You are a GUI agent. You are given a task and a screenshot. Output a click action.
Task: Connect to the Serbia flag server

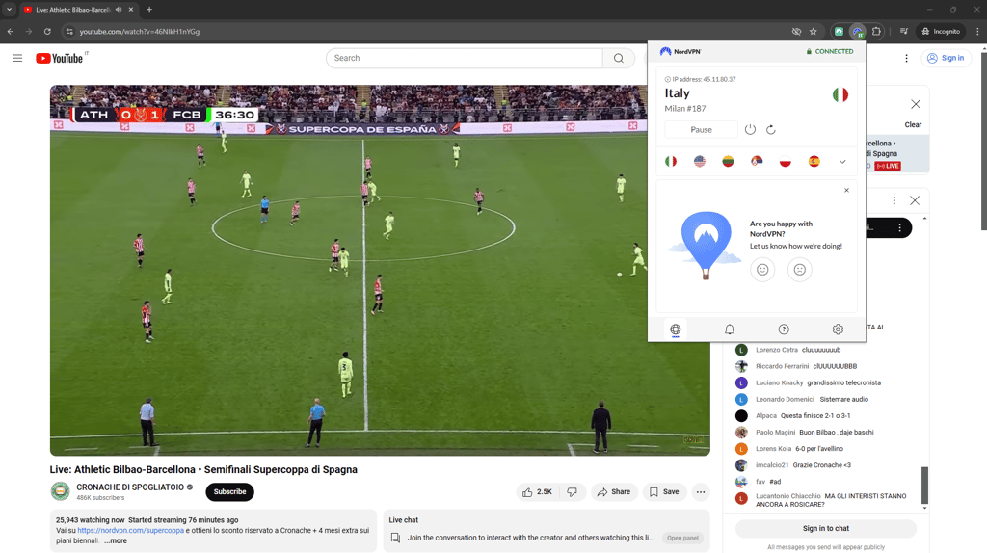click(x=757, y=161)
